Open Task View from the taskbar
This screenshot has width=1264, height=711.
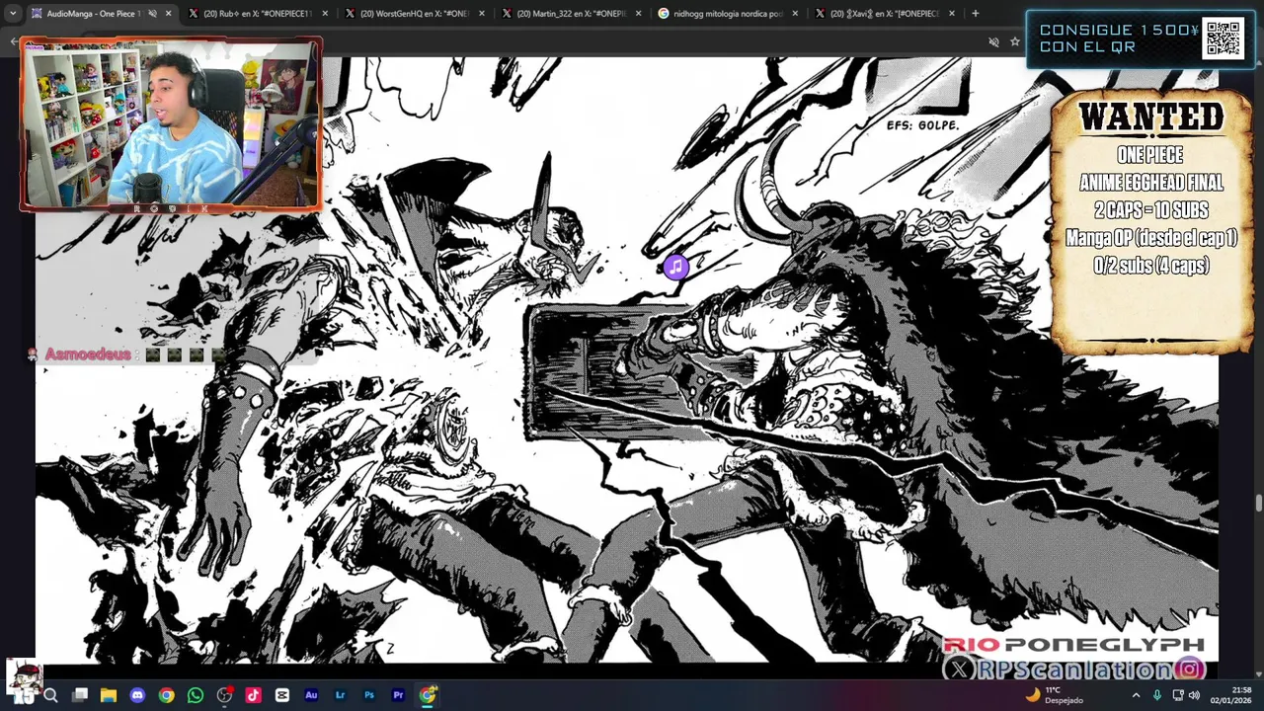[x=80, y=695]
